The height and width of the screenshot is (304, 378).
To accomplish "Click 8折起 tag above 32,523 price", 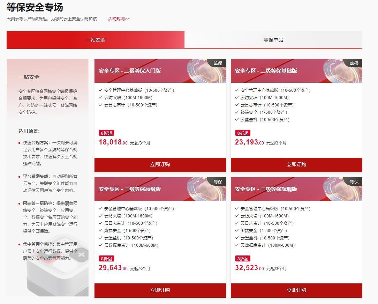I will pos(243,259).
